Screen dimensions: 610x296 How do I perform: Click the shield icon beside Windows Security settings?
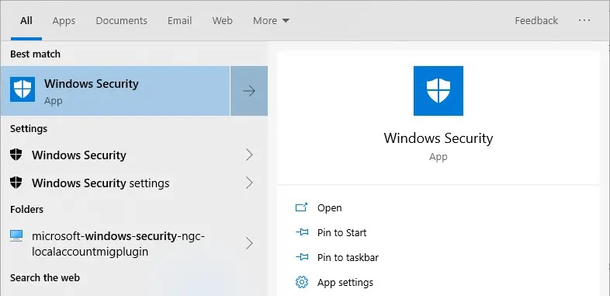coord(16,183)
